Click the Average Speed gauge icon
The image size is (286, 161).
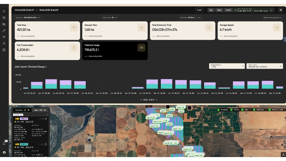tap(277, 28)
